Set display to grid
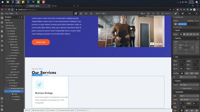Screen dimensions: 200x112 187,34
